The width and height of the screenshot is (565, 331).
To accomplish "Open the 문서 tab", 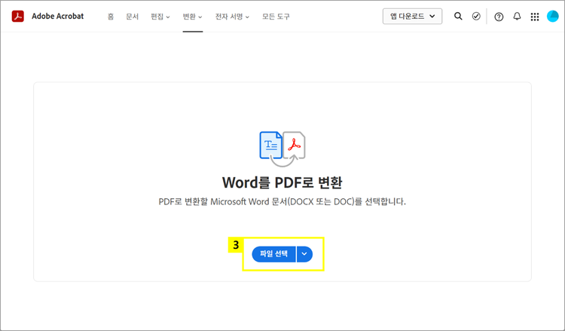I will click(133, 17).
